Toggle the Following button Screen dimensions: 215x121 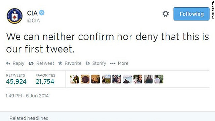coord(191,14)
